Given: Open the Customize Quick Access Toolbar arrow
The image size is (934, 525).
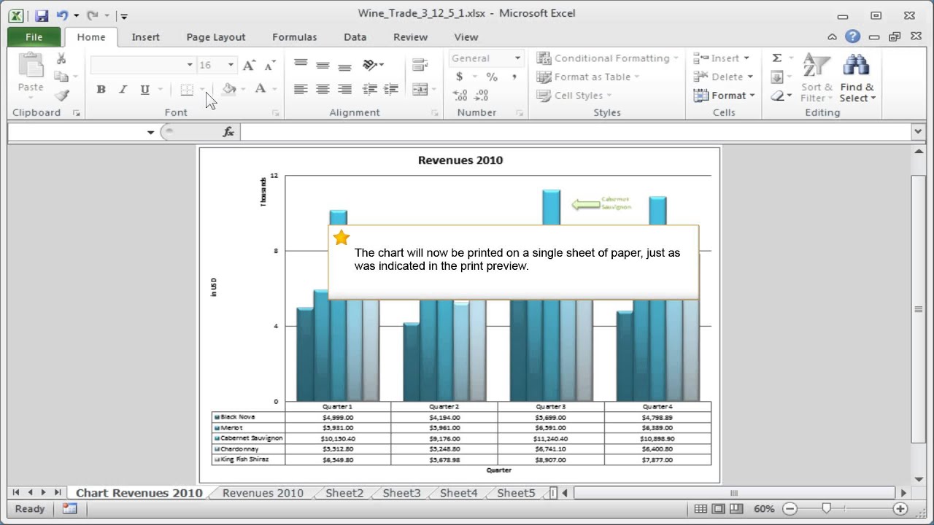Looking at the screenshot, I should pos(124,16).
